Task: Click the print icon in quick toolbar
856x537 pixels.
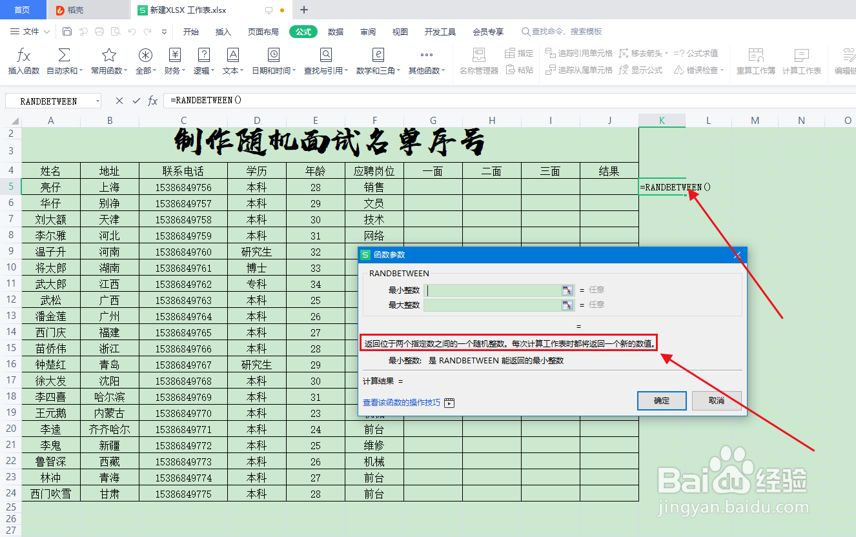Action: click(99, 32)
